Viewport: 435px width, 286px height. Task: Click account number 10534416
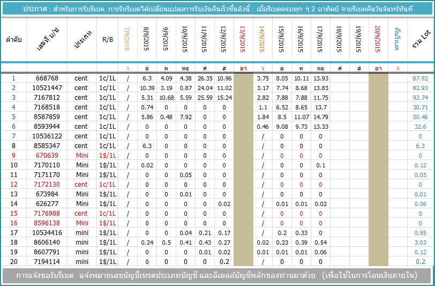pos(47,233)
